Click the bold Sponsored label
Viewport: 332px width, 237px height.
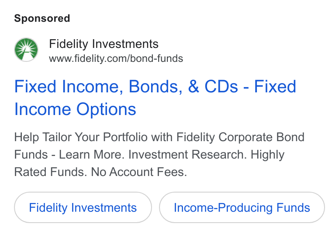tap(42, 18)
